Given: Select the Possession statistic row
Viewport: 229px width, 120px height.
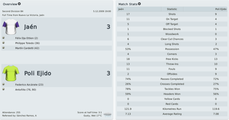Looking at the screenshot, I should tap(172, 49).
